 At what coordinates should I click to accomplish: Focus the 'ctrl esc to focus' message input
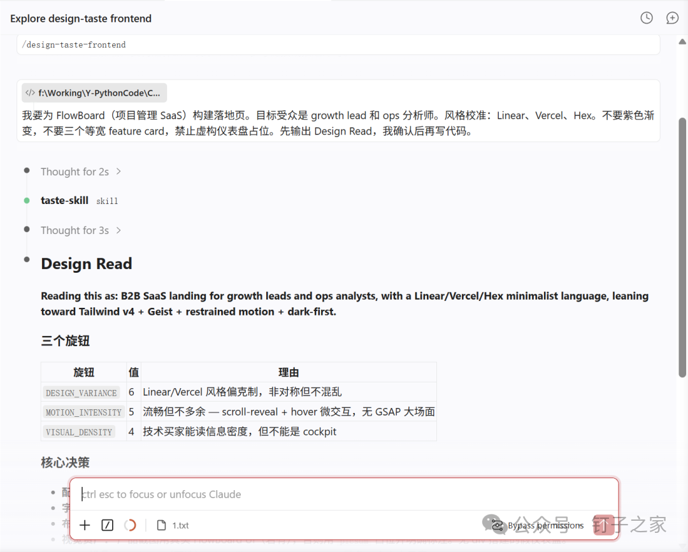[x=344, y=494]
